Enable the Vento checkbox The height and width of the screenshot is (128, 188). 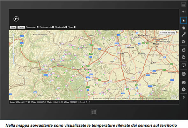pyautogui.click(x=75, y=27)
